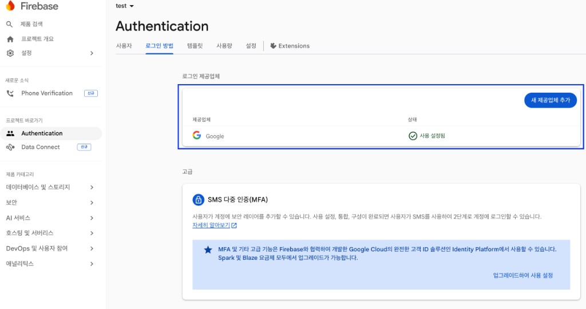Click the Google G logo
The height and width of the screenshot is (309, 586).
click(197, 135)
